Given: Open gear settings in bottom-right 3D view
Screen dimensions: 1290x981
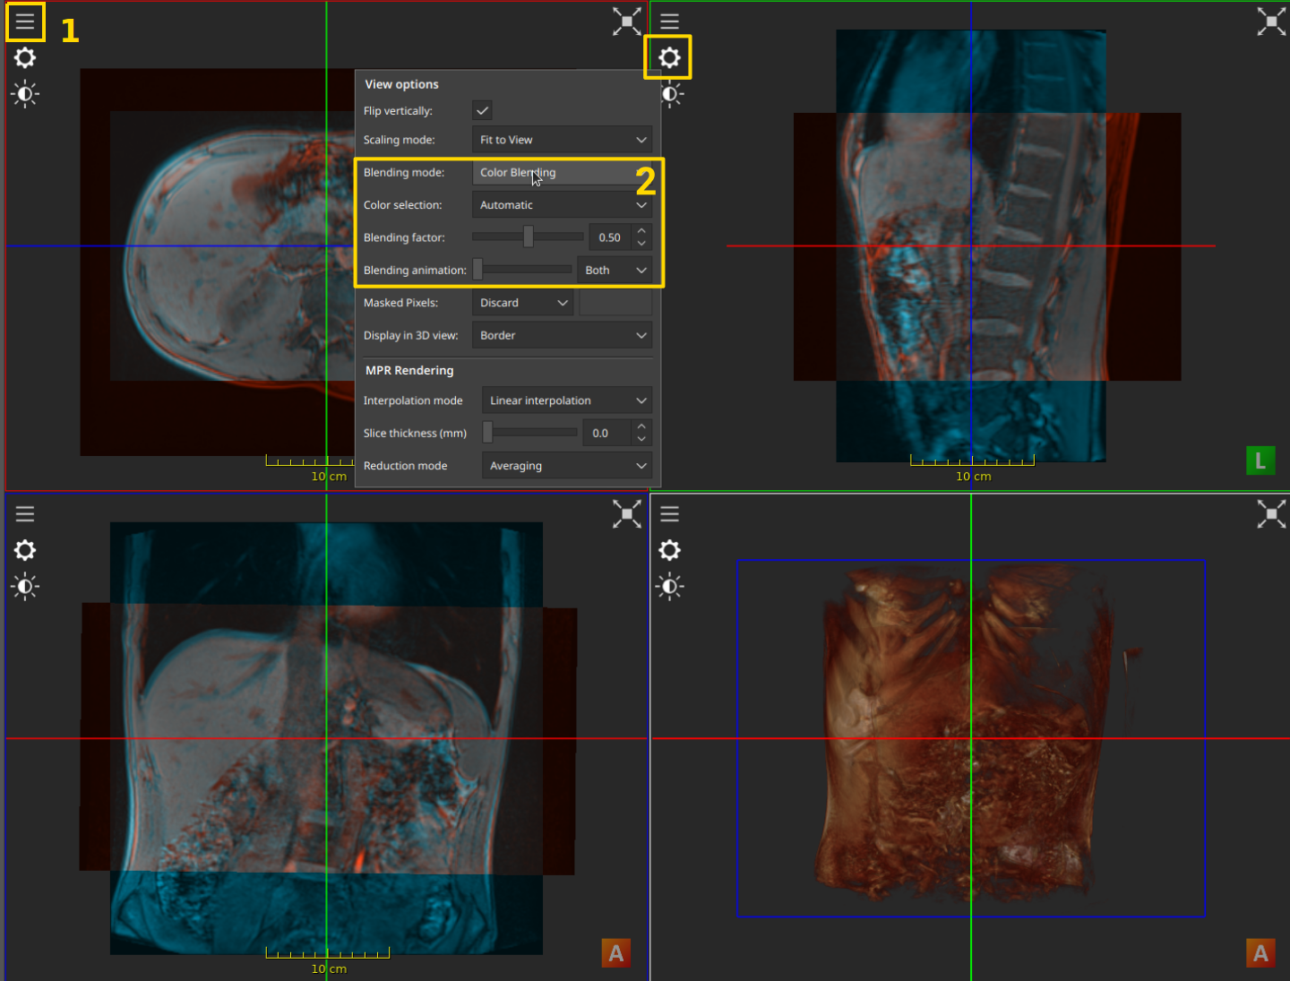Looking at the screenshot, I should 669,550.
